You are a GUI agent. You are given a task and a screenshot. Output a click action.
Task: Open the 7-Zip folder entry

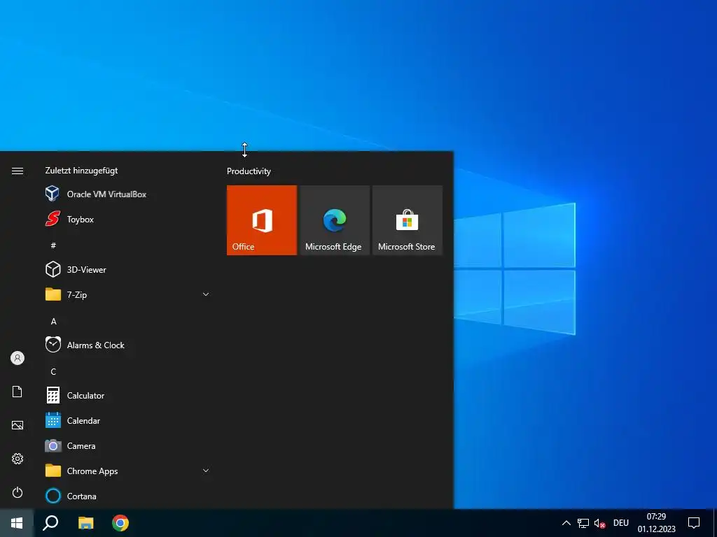[127, 294]
